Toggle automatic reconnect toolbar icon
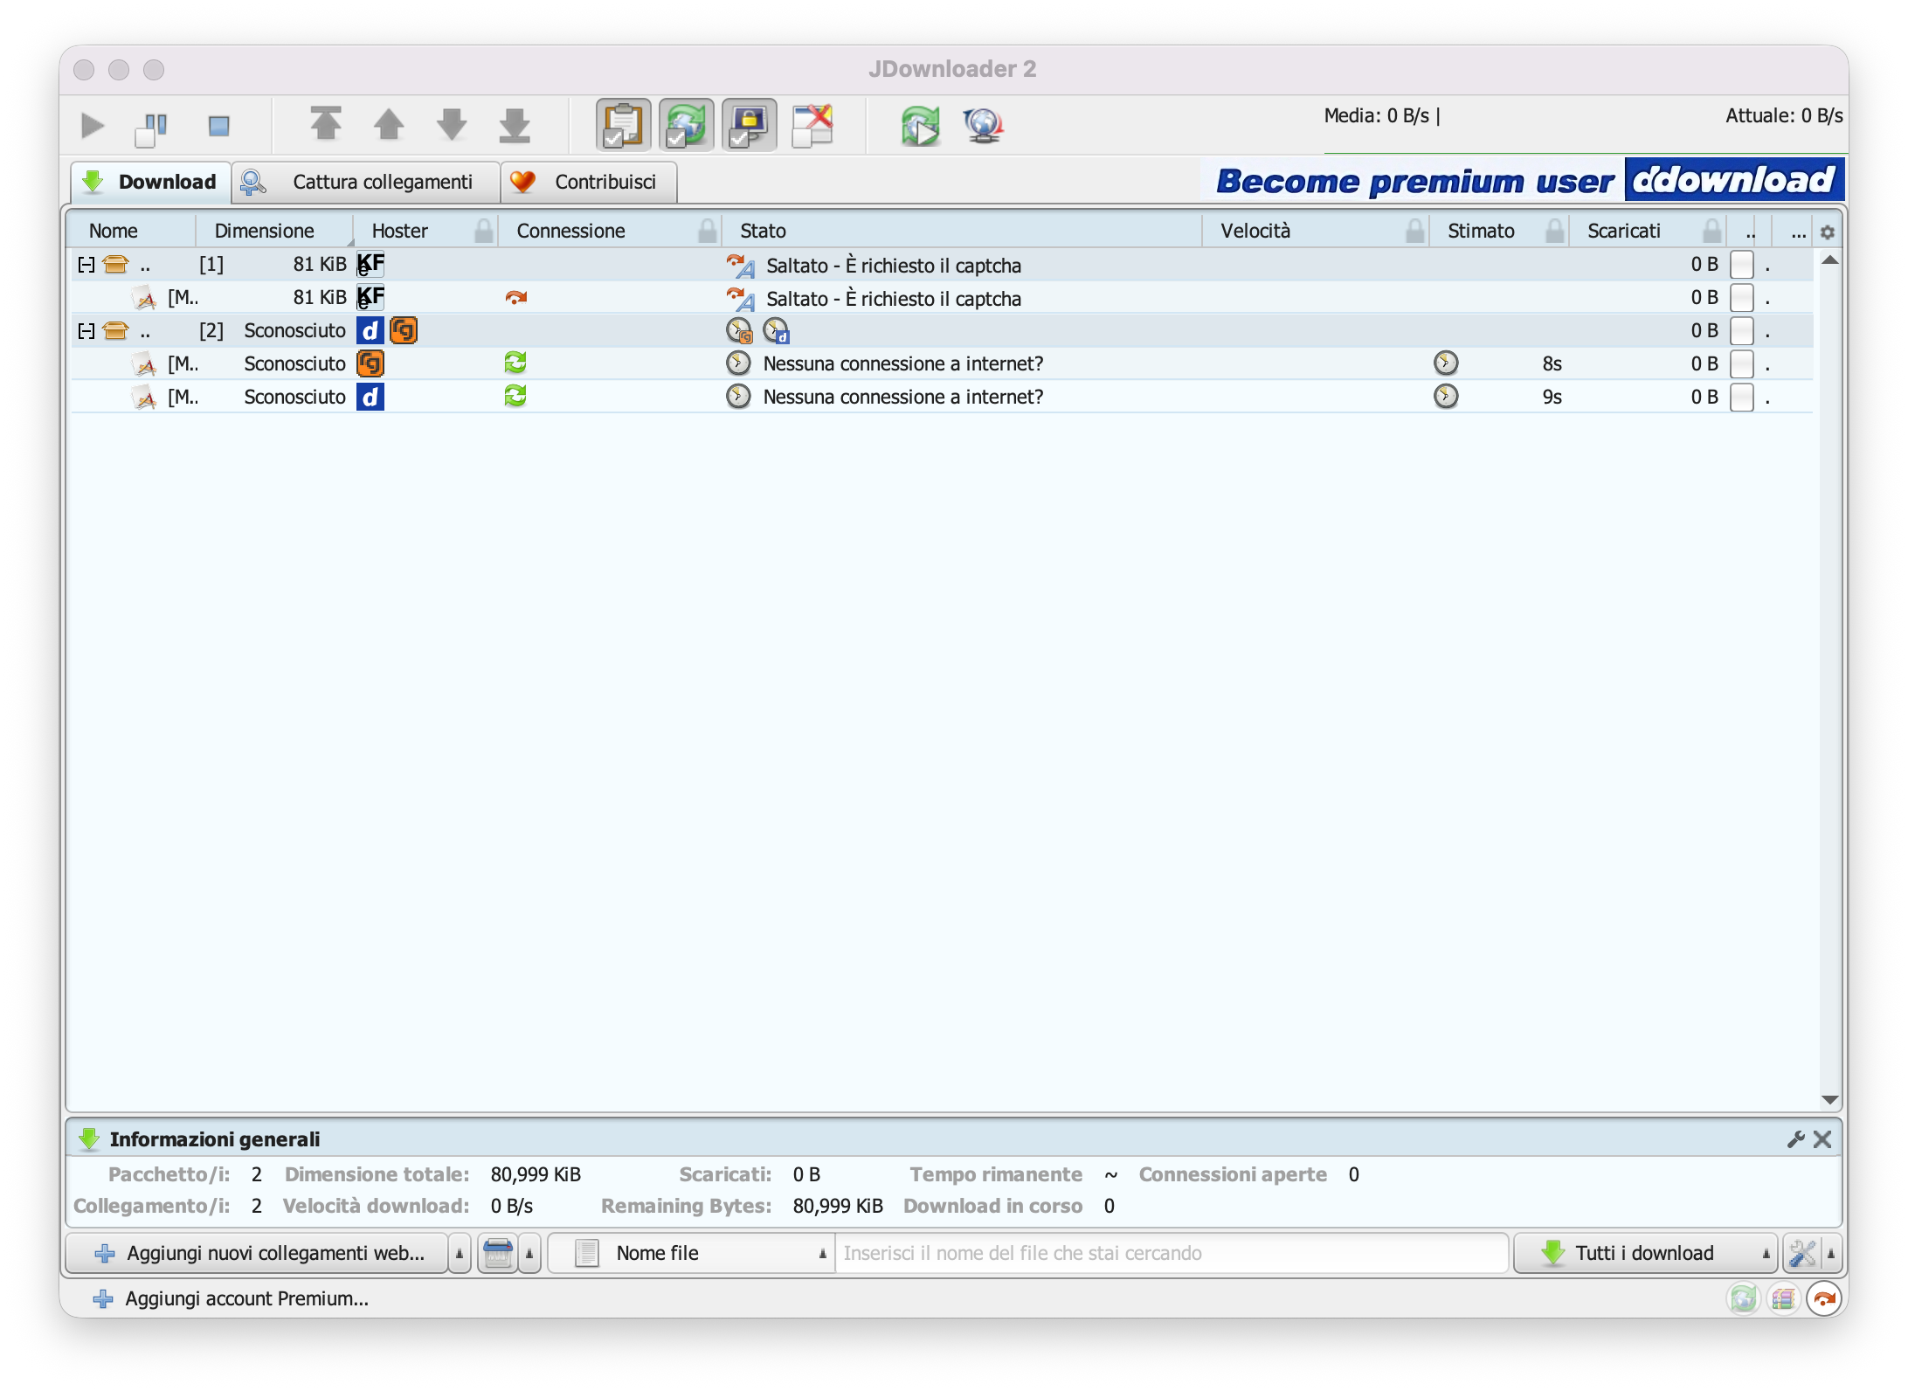The image size is (1908, 1391). pyautogui.click(x=686, y=125)
